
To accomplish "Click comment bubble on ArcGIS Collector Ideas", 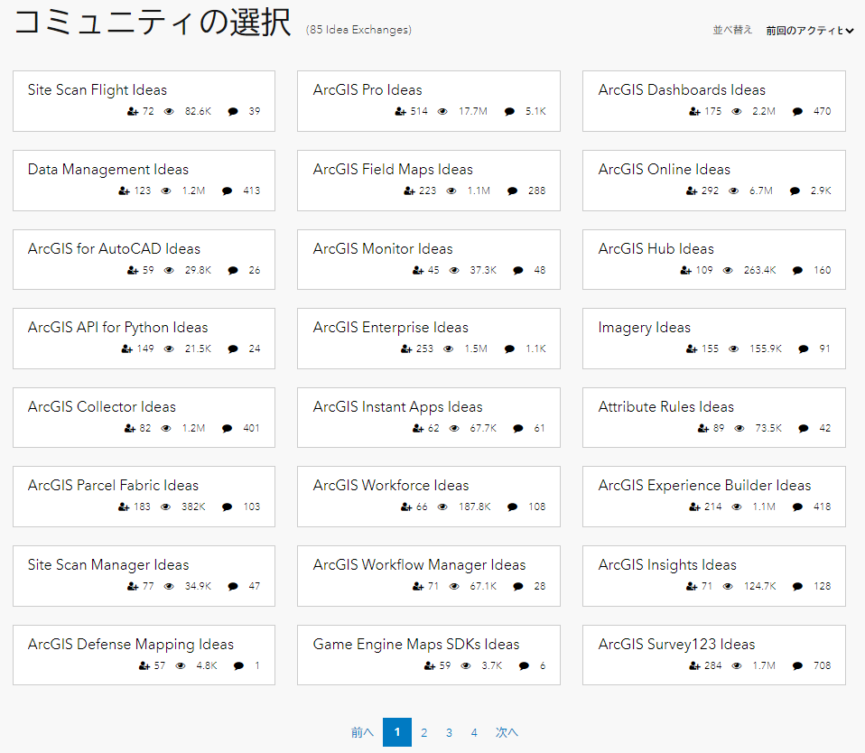I will pyautogui.click(x=227, y=428).
